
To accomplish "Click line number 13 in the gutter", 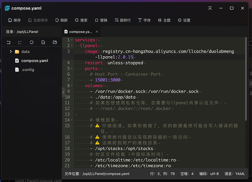I will 67,114.
